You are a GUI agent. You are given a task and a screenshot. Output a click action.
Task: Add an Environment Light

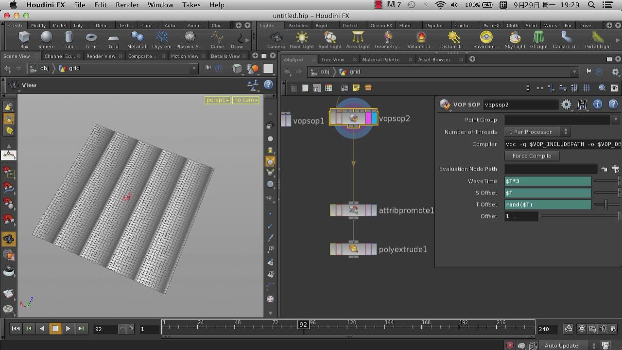[486, 40]
